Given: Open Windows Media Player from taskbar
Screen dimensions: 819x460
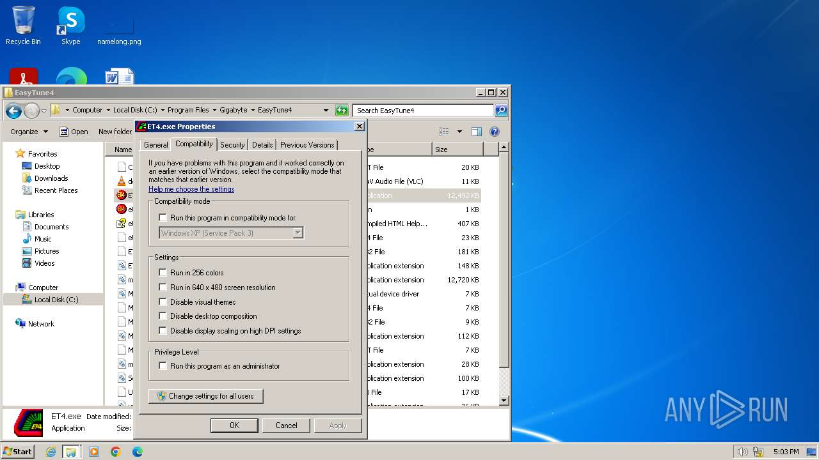Looking at the screenshot, I should [x=94, y=452].
